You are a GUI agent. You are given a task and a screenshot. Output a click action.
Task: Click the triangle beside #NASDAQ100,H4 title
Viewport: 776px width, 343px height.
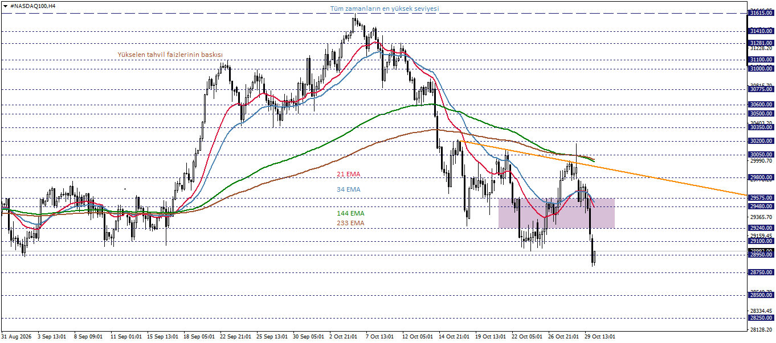pyautogui.click(x=5, y=6)
